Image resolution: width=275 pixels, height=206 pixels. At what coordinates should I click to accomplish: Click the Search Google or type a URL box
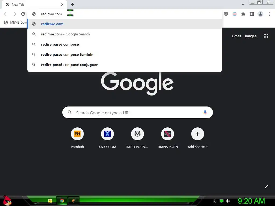point(137,112)
